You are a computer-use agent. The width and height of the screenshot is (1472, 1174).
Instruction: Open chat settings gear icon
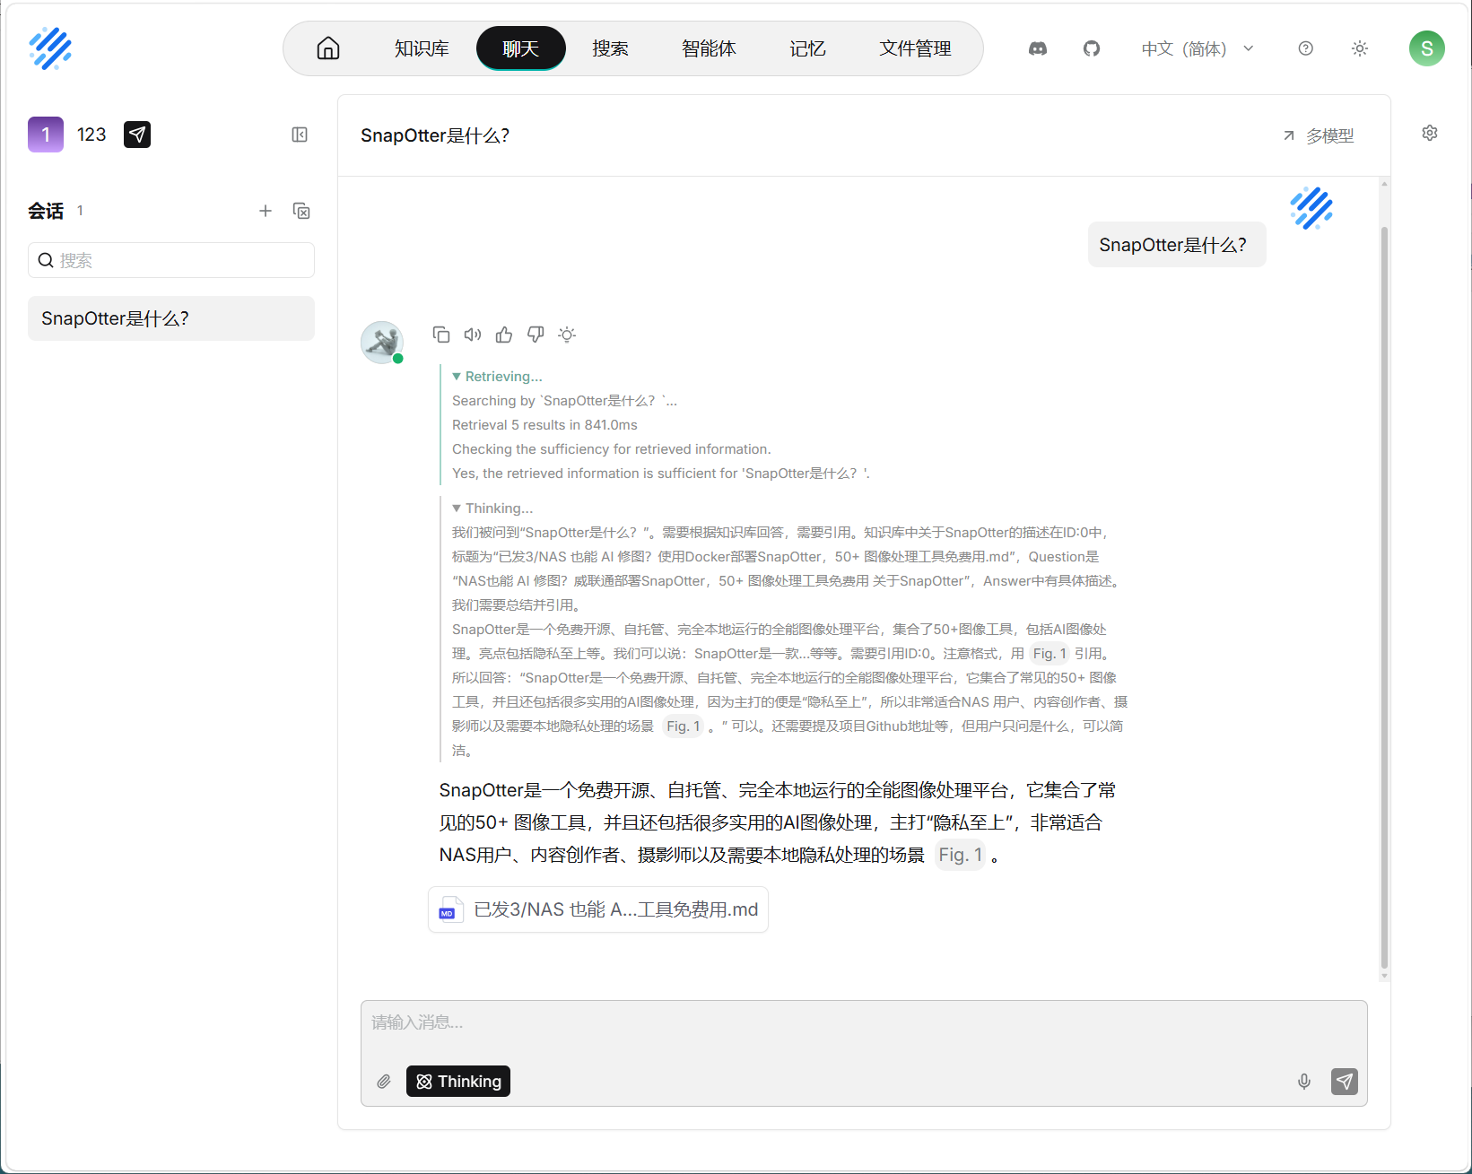(1430, 133)
